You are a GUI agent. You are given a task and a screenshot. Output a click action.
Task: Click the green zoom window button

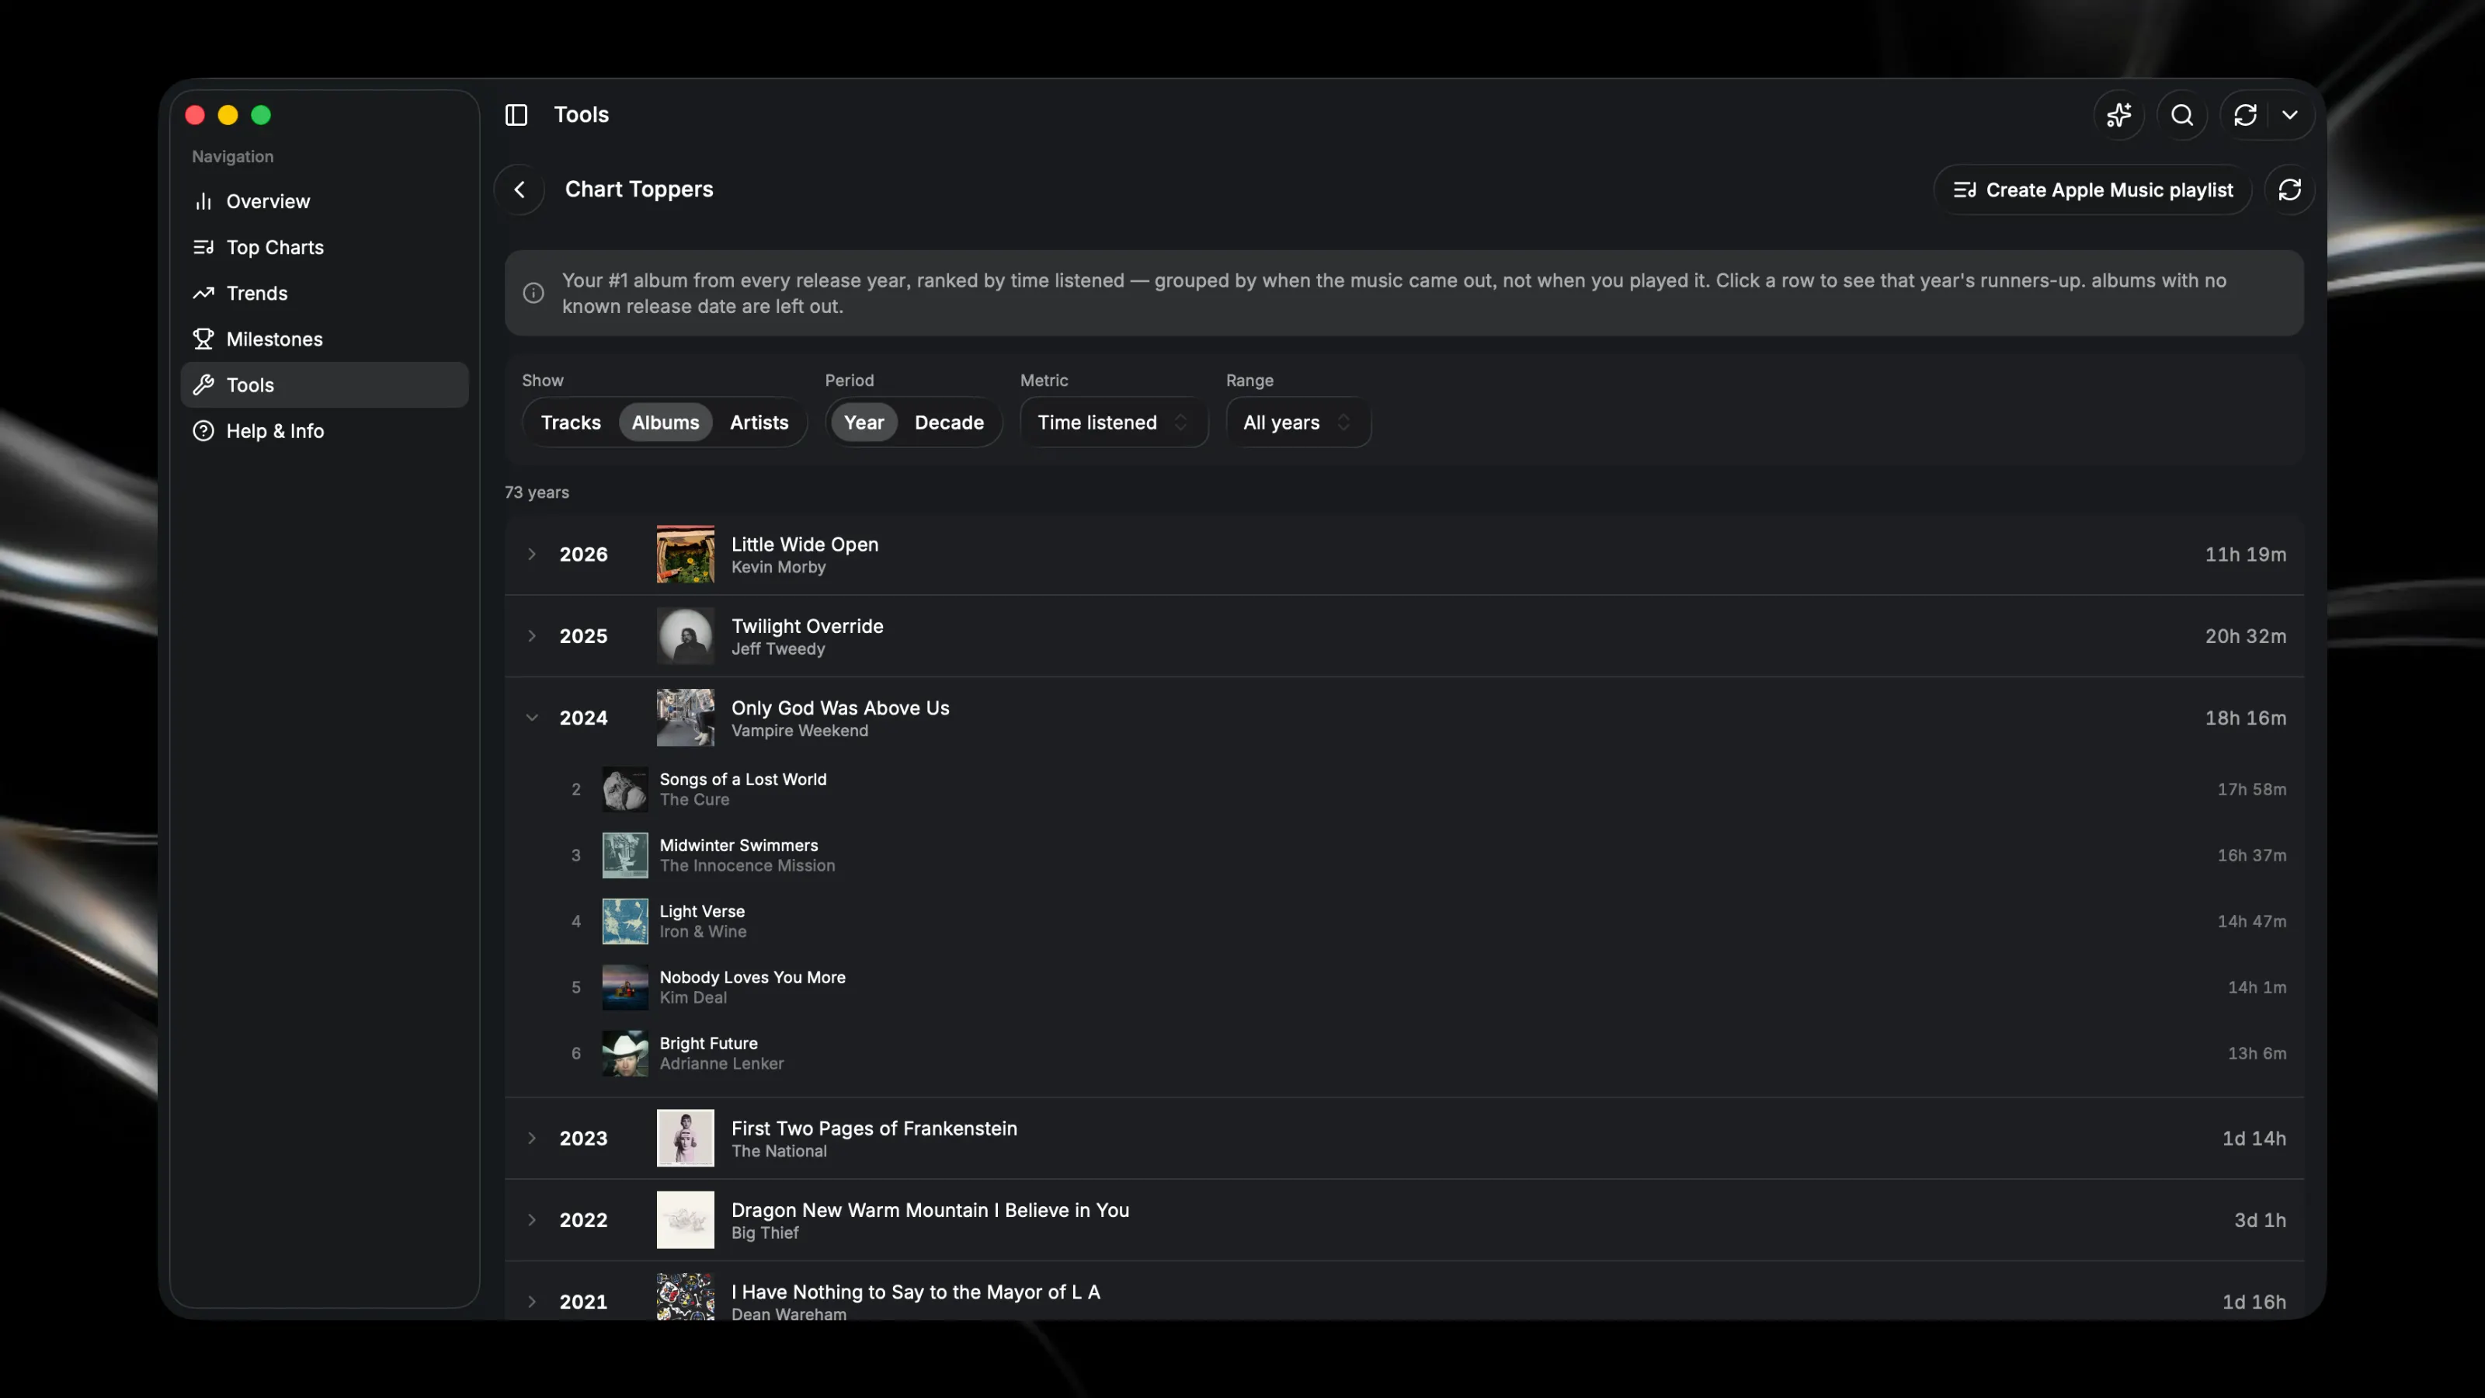pos(260,115)
